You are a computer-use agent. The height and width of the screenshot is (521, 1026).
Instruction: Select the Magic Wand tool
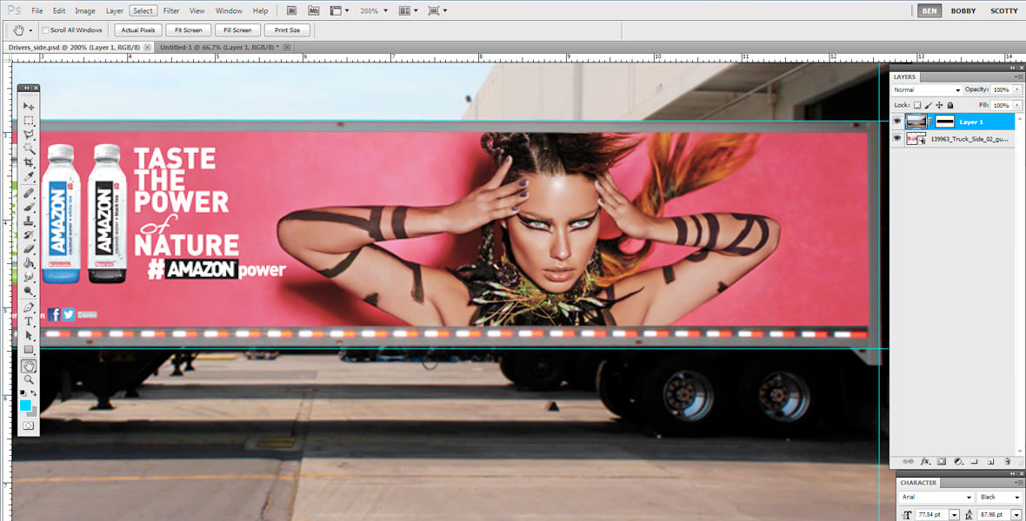pyautogui.click(x=29, y=149)
